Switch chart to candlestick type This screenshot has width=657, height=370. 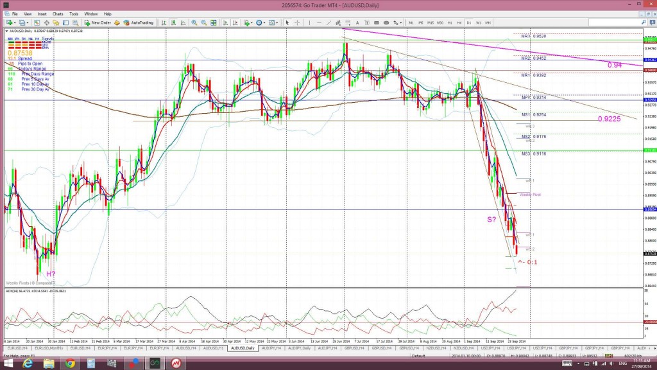pyautogui.click(x=173, y=22)
